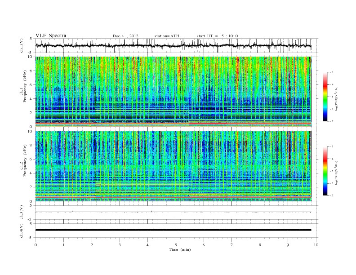Viewport: 356px width, 275px height.
Task: Click the "7" minute tick label
Action: [232, 245]
